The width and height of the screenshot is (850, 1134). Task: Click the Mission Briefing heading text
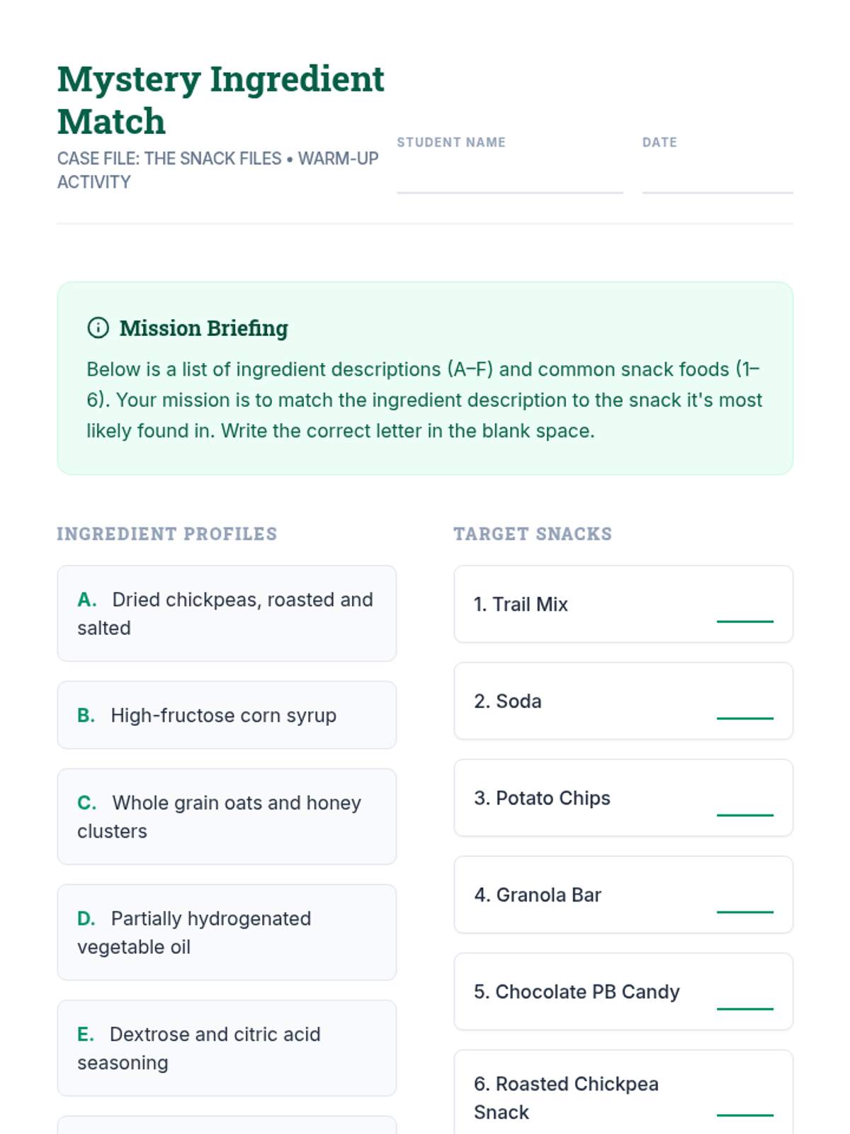click(204, 328)
